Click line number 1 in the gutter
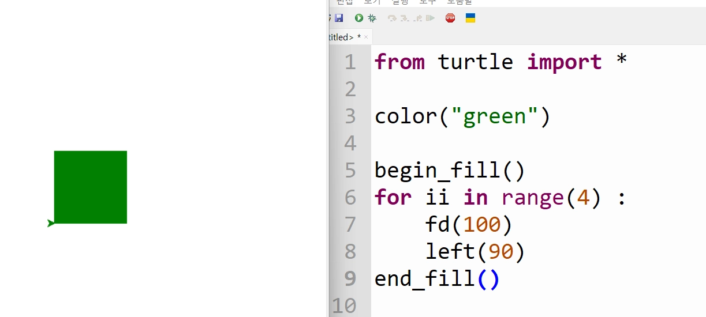This screenshot has width=706, height=317. click(350, 62)
